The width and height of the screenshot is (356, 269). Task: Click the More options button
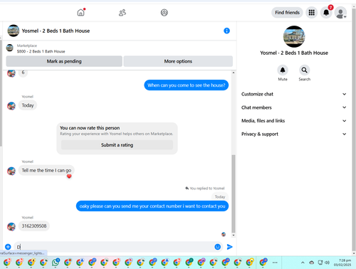[x=178, y=61]
